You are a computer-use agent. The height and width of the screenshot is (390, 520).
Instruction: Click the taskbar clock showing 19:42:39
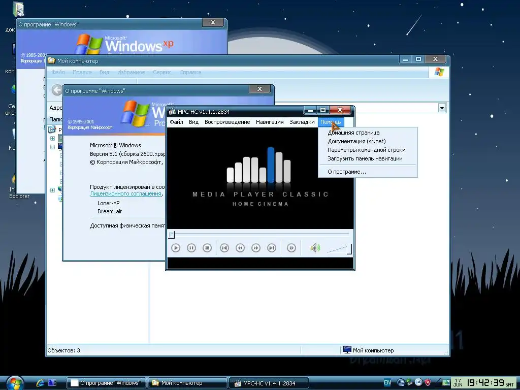(x=485, y=383)
